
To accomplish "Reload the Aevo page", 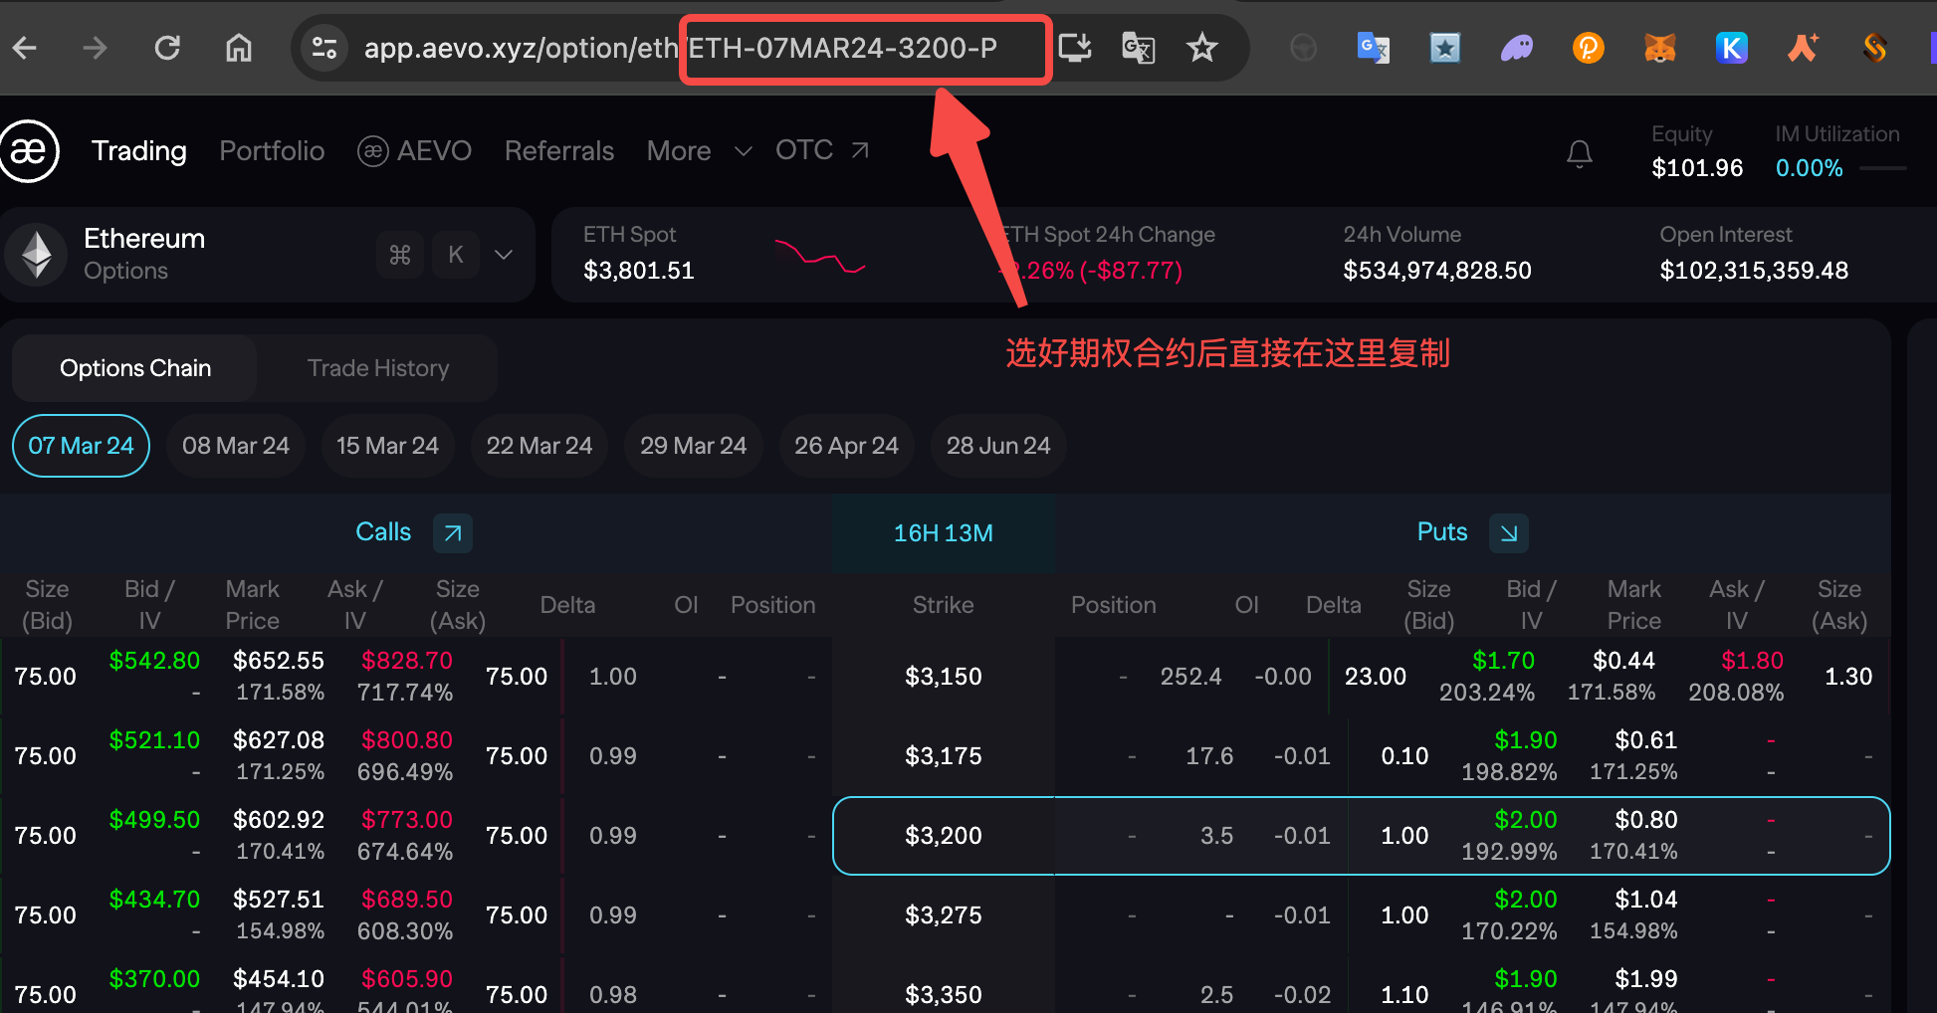I will (x=167, y=47).
